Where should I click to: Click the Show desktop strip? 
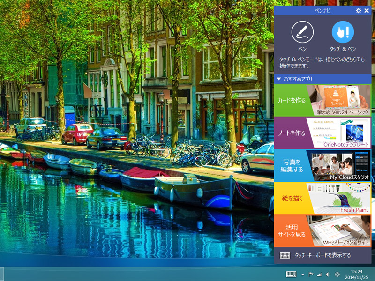click(373, 274)
